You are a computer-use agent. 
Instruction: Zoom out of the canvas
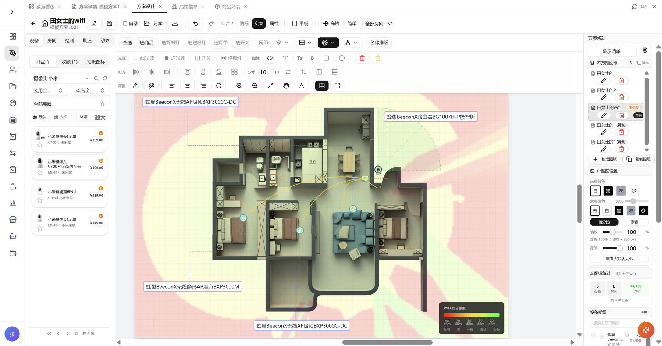[x=239, y=86]
